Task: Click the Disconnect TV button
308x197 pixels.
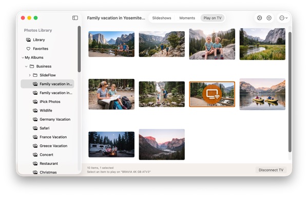Action: 271,170
